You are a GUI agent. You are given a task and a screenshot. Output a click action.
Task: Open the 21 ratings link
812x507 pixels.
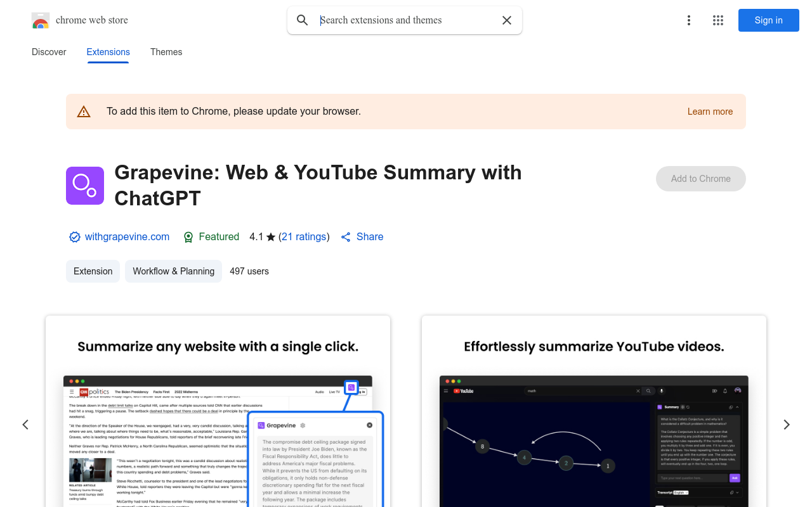pyautogui.click(x=304, y=237)
